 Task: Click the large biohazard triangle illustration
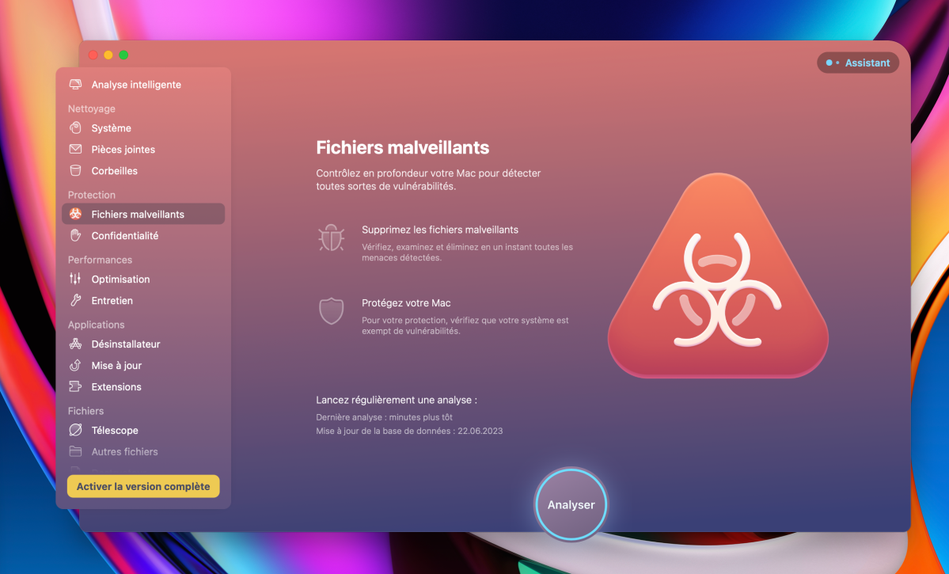pos(718,276)
